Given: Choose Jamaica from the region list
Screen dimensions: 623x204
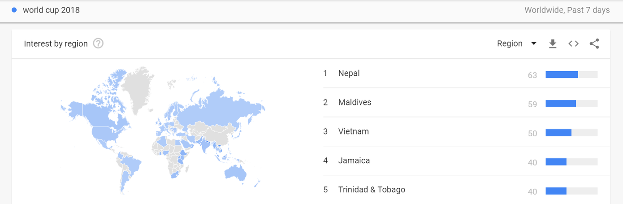Looking at the screenshot, I should 354,161.
